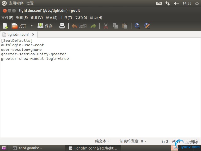Image resolution: width=201 pixels, height=151 pixels.
Task: Open the 编辑(E) menu
Action: tap(22, 18)
